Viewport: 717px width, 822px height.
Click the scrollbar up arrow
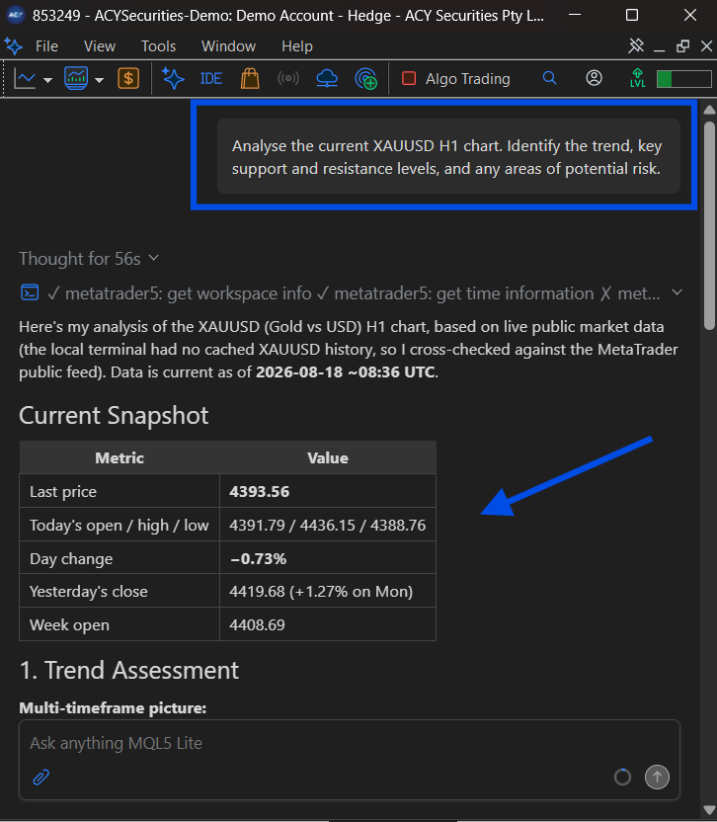(x=709, y=110)
